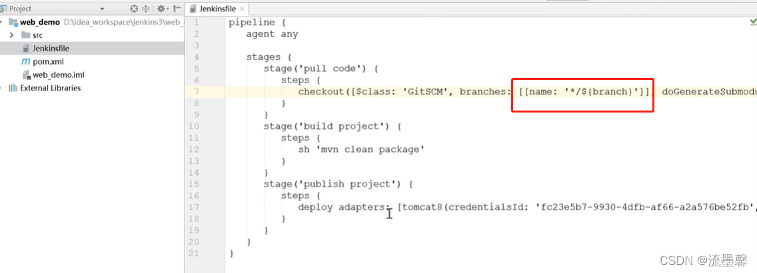Click the src folder icon

pos(25,35)
